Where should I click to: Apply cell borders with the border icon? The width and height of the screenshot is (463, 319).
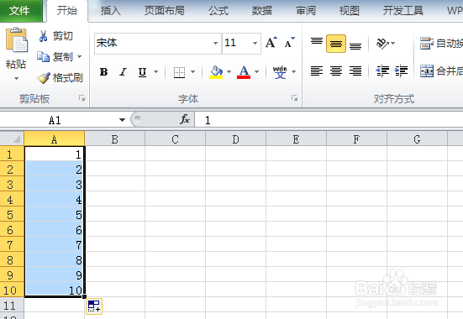179,71
